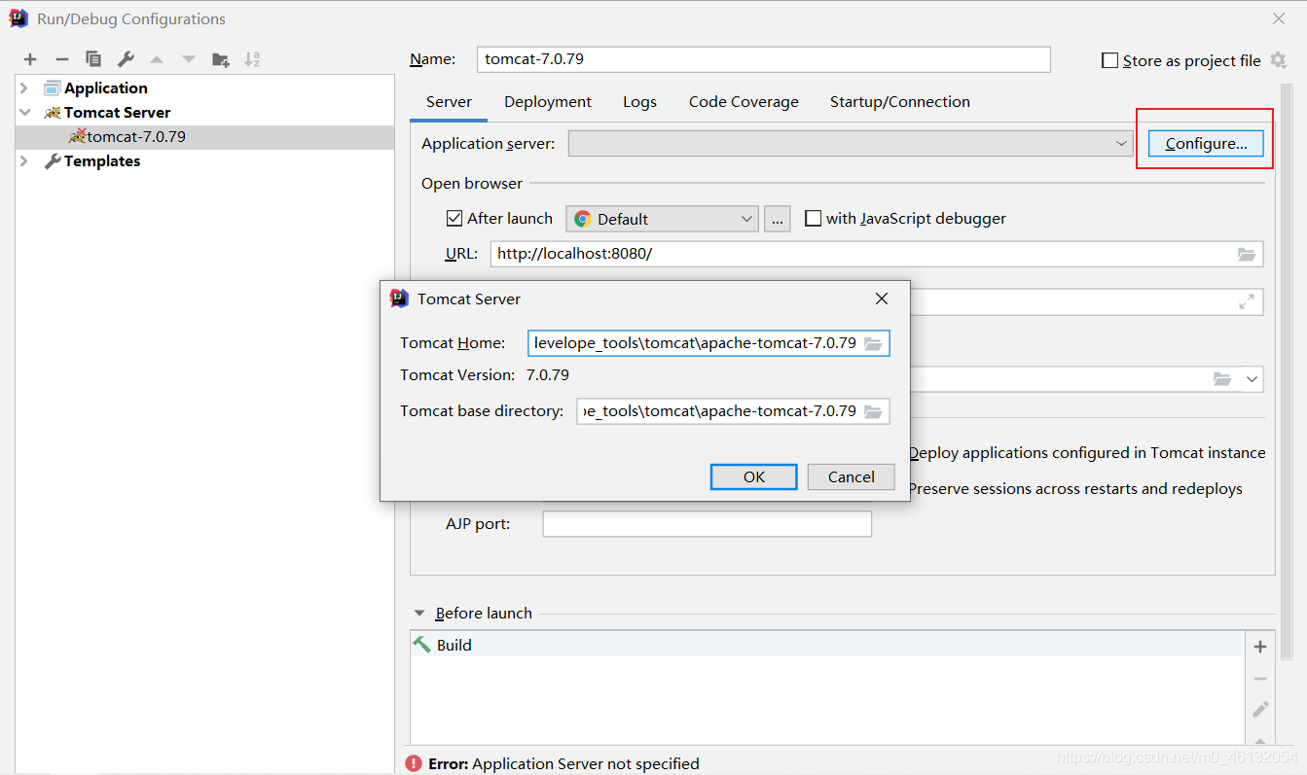Enable with JavaScript debugger
Image resolution: width=1307 pixels, height=775 pixels.
[813, 219]
